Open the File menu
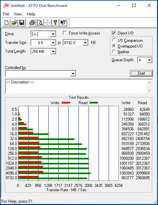 pos(6,14)
